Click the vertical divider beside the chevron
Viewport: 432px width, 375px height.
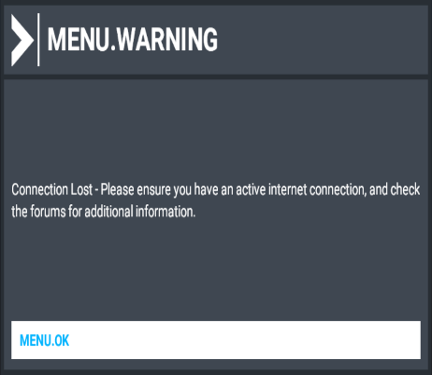[x=38, y=39]
